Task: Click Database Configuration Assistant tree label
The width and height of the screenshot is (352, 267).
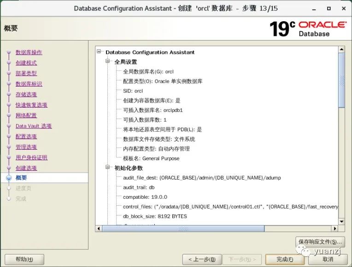Action: coord(150,52)
